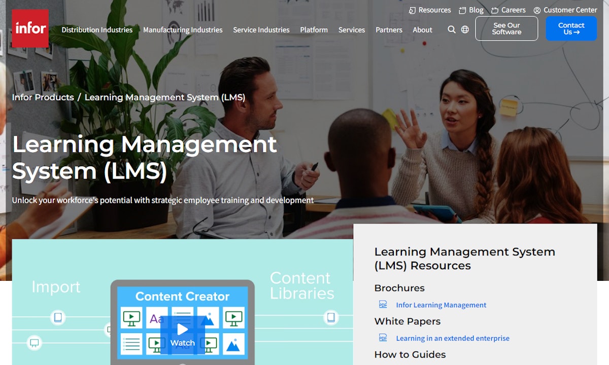
Task: Click the Blog icon in the top bar
Action: click(462, 10)
